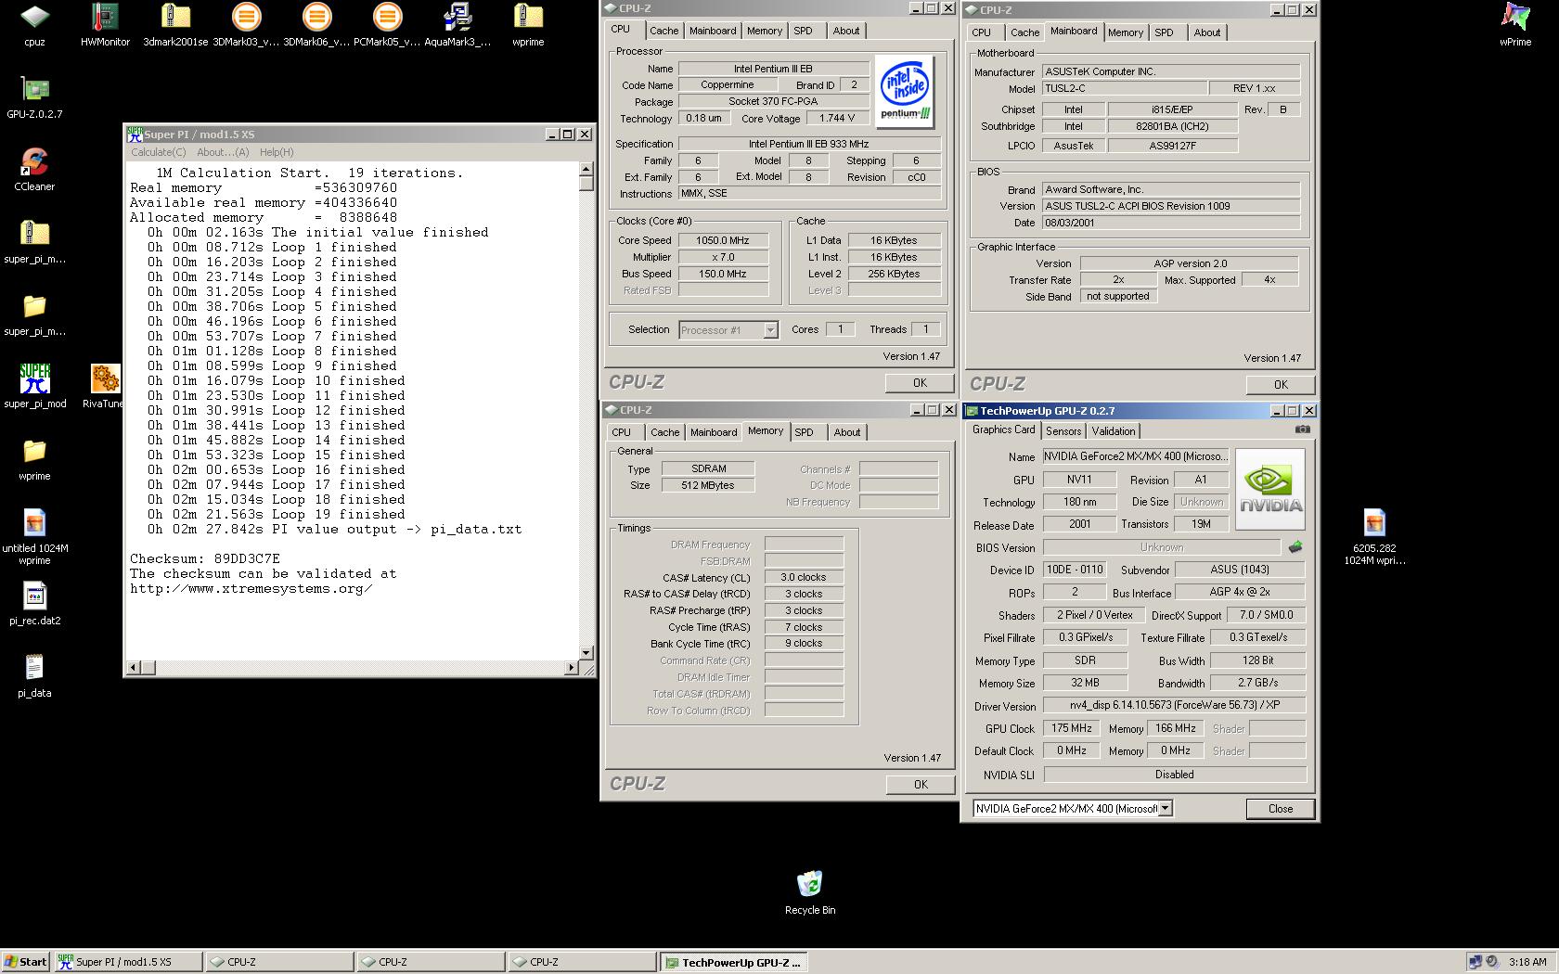Click the Bus Speed 150.0 MHz field
The width and height of the screenshot is (1559, 974).
coord(723,274)
